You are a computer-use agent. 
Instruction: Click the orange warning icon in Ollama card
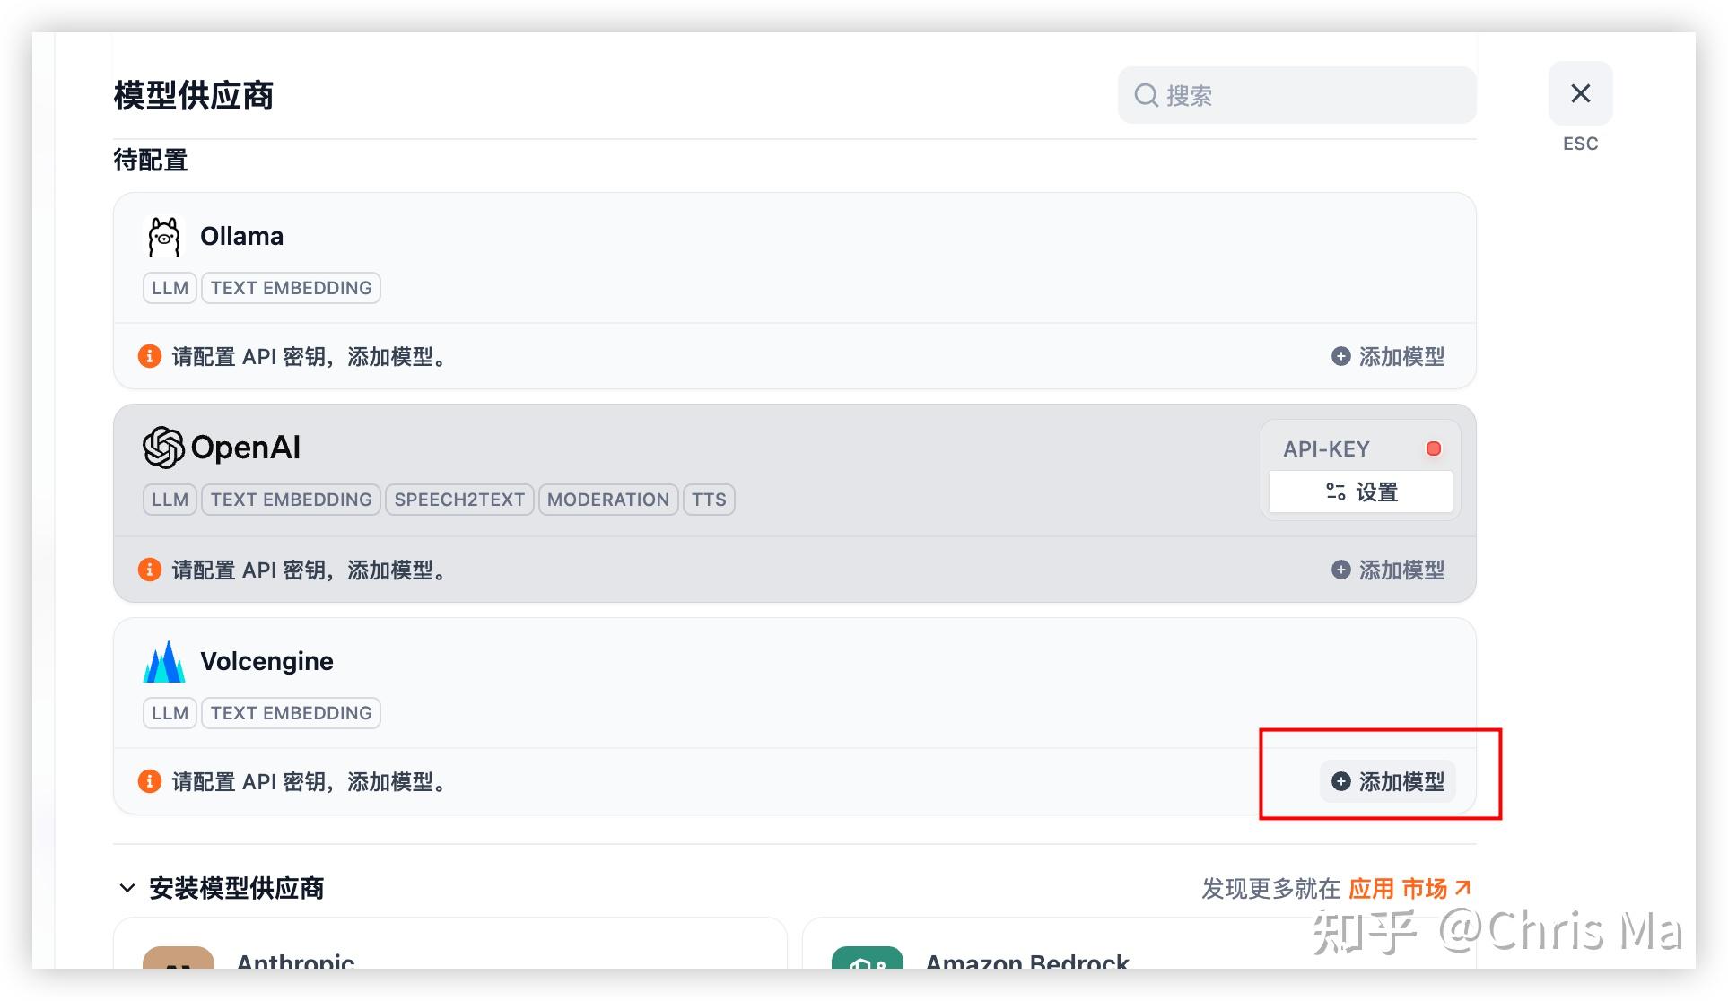pos(149,356)
